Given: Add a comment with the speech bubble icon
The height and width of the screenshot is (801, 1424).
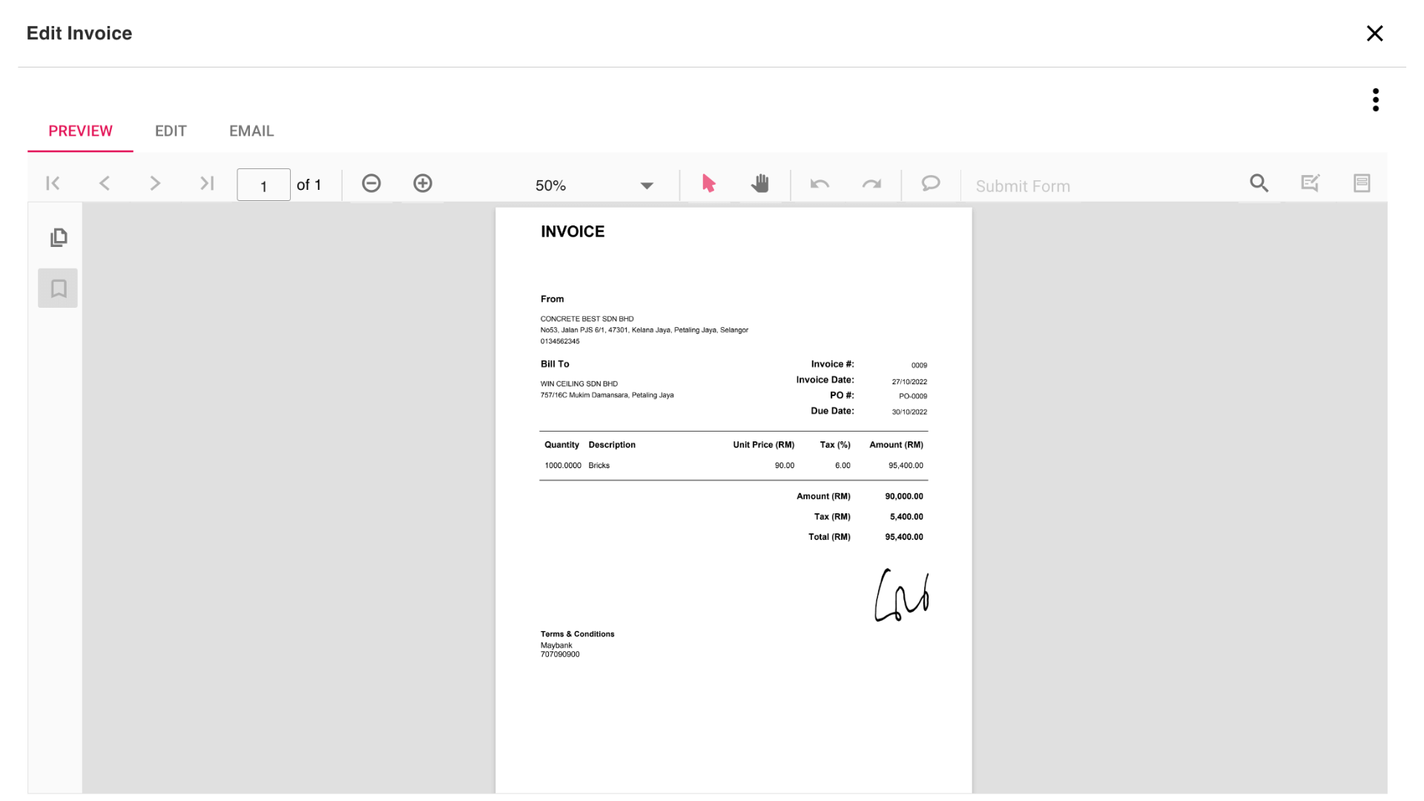Looking at the screenshot, I should pyautogui.click(x=931, y=183).
